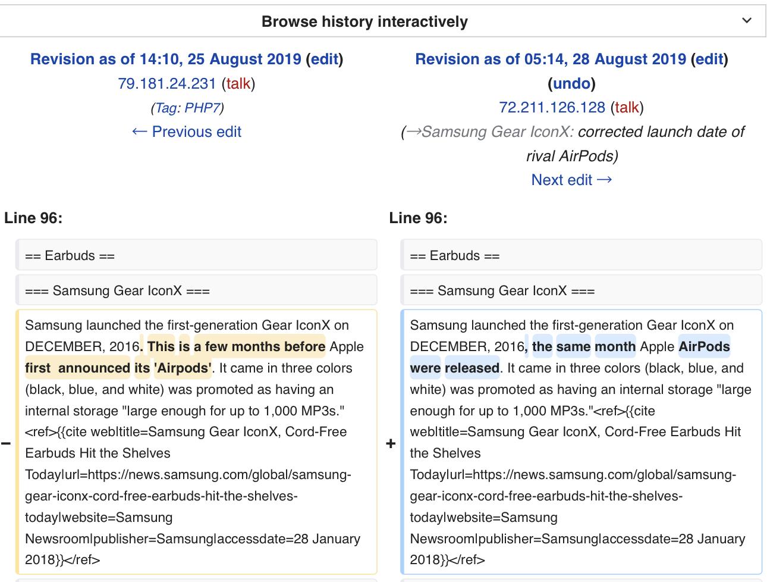Click the highlighted 'a few months before' deleted text
The height and width of the screenshot is (582, 767).
click(x=259, y=347)
